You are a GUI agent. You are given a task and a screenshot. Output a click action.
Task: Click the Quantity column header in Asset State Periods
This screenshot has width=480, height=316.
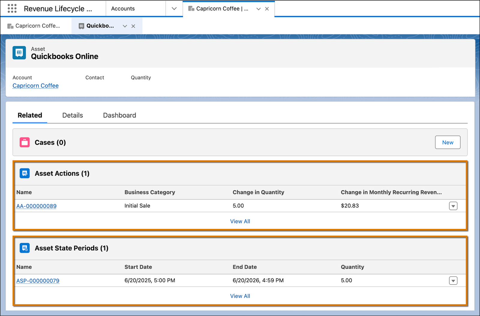352,267
